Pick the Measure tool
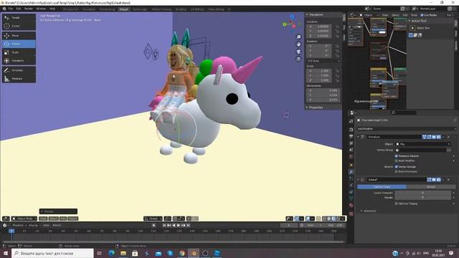 pyautogui.click(x=19, y=79)
